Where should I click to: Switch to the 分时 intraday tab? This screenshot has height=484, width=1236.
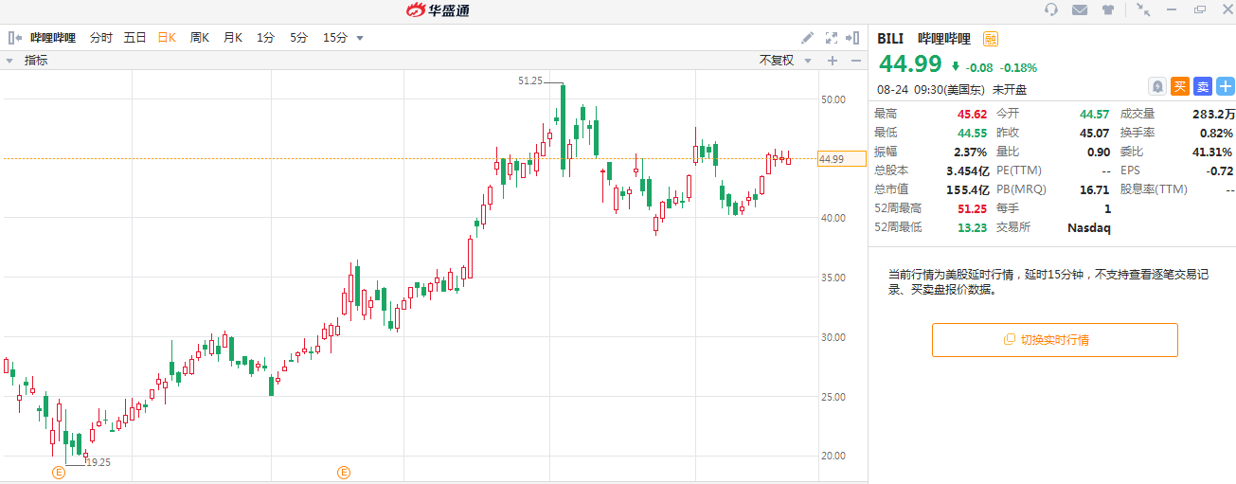[101, 38]
